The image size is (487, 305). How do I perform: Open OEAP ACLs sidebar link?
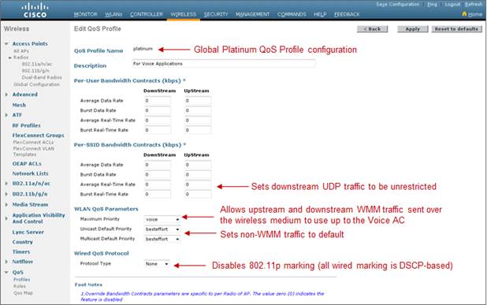coord(27,164)
